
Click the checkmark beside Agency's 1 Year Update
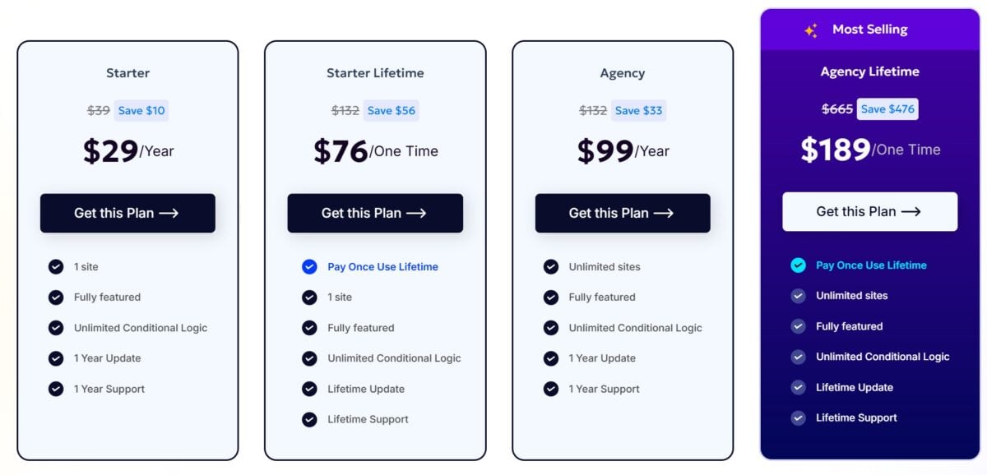(551, 358)
